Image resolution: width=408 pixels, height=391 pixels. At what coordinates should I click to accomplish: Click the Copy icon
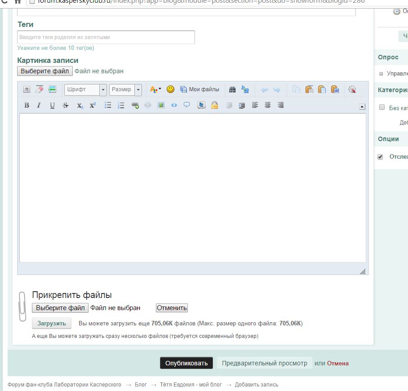(296, 89)
